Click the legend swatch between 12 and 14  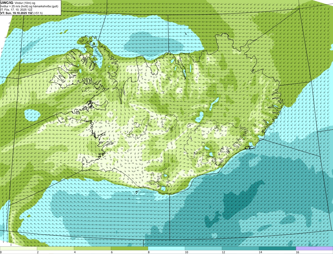(240, 248)
